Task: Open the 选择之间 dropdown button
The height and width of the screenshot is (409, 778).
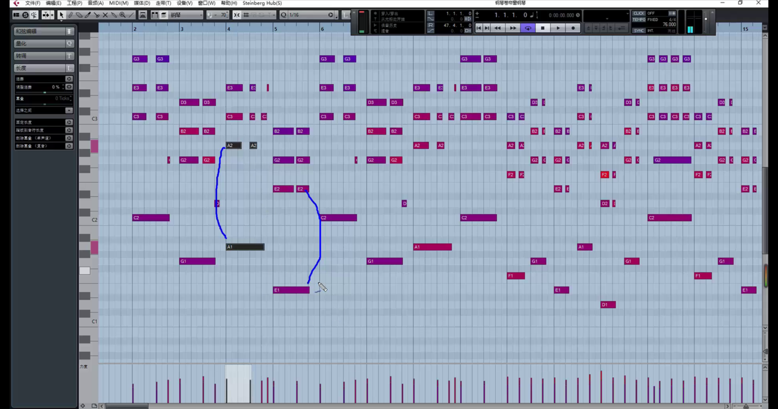Action: tap(69, 110)
